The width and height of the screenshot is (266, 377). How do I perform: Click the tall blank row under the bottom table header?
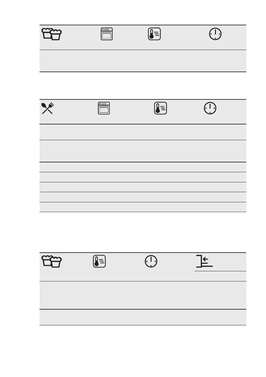[143, 295]
